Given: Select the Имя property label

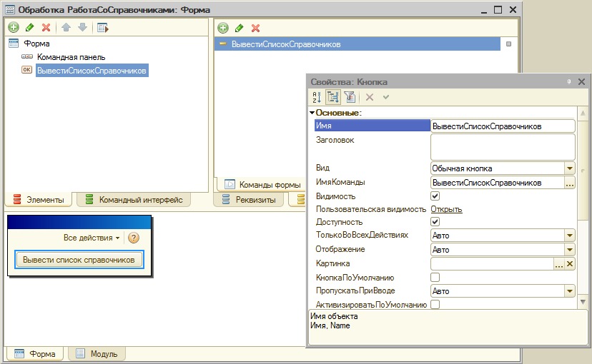Looking at the screenshot, I should point(372,126).
